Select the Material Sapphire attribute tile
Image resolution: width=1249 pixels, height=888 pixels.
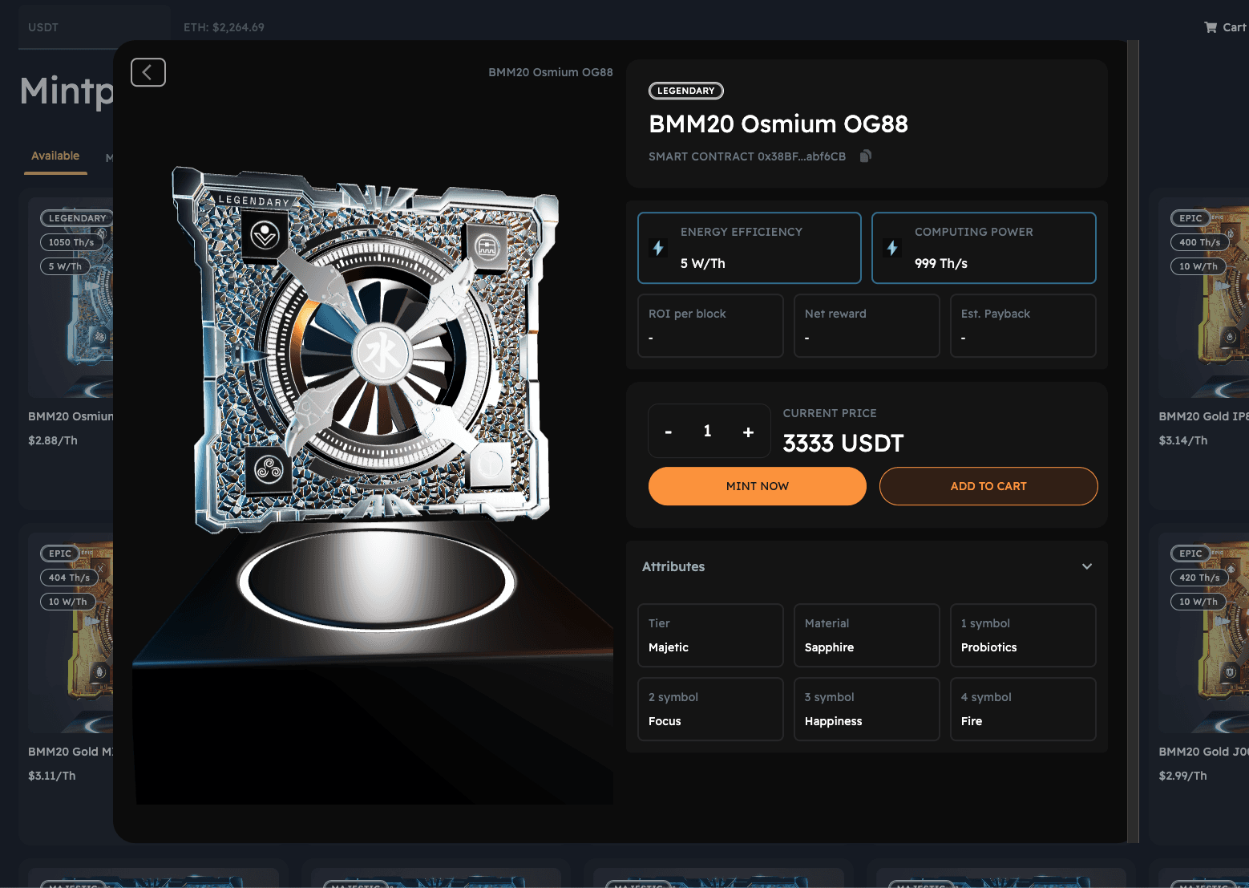pos(866,635)
